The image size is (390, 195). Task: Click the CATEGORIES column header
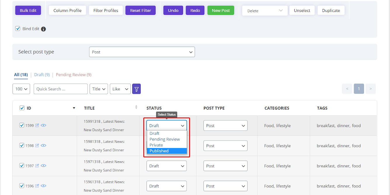(x=277, y=108)
